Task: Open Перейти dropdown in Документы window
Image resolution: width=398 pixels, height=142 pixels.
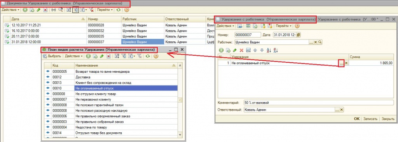Action: tap(105, 10)
